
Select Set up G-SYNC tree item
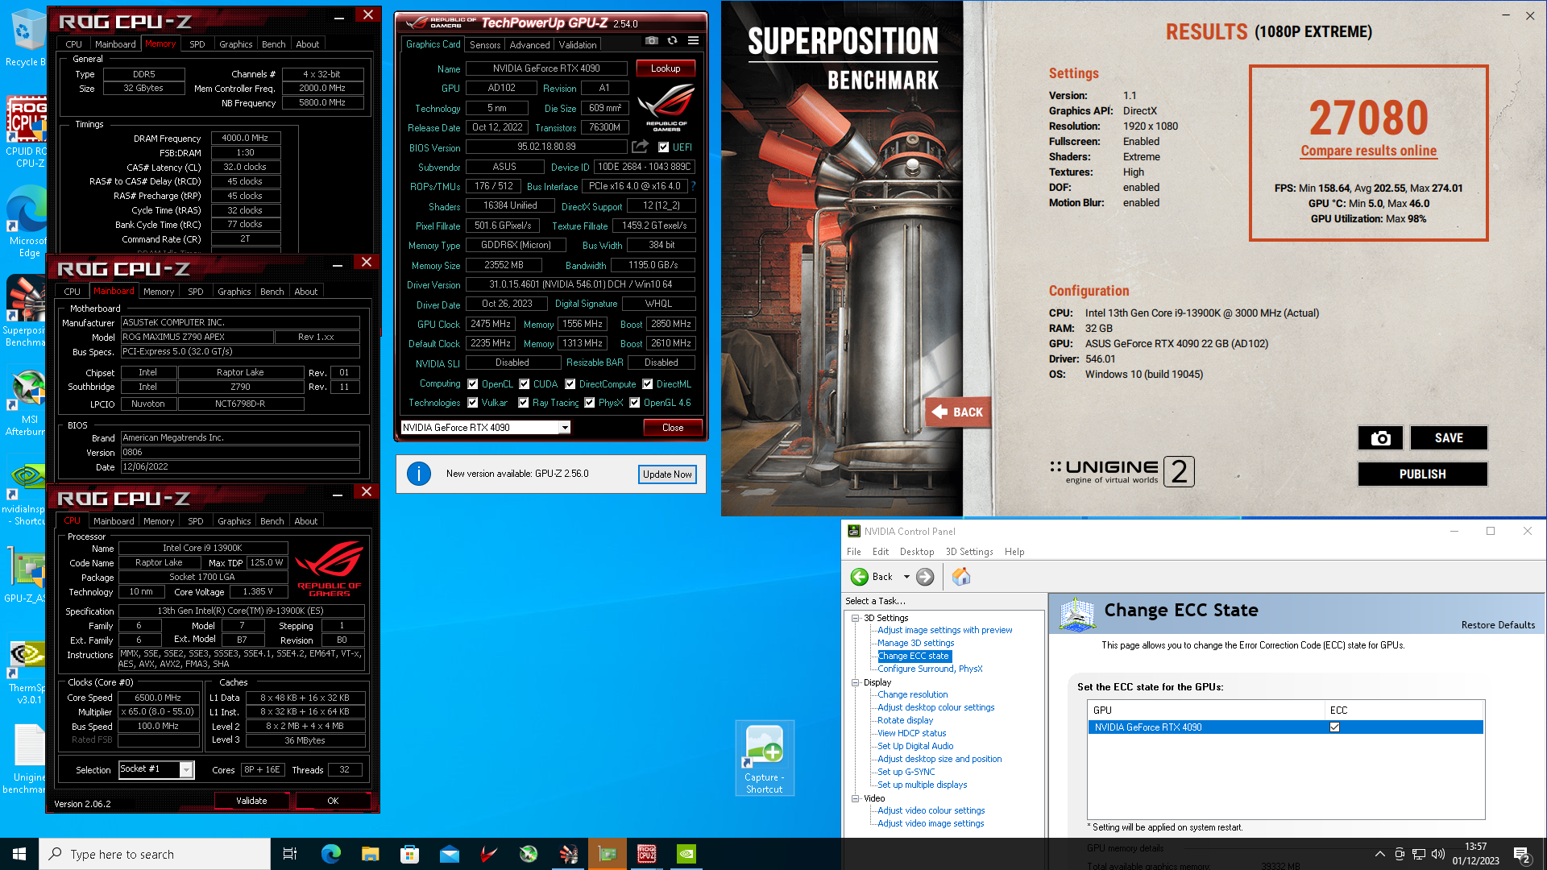pyautogui.click(x=906, y=772)
